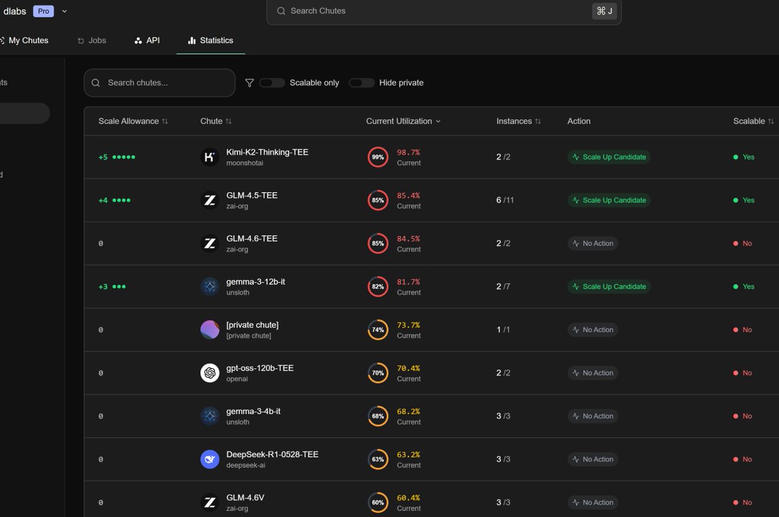Click Scale Up Candidate for Kimi-K2-Thinking-TEE

pos(609,157)
